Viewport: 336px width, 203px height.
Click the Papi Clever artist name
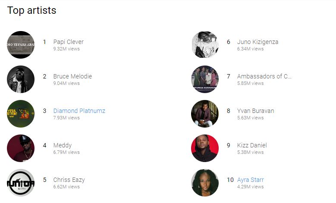click(68, 42)
